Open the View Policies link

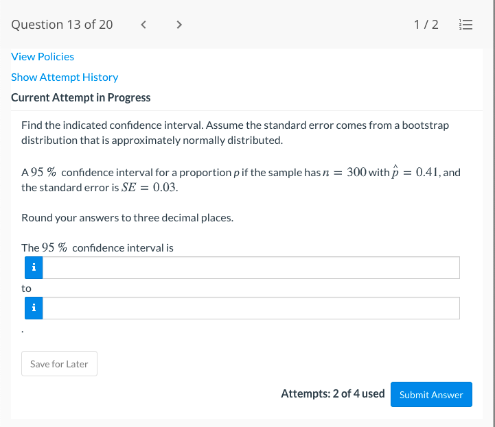[43, 57]
